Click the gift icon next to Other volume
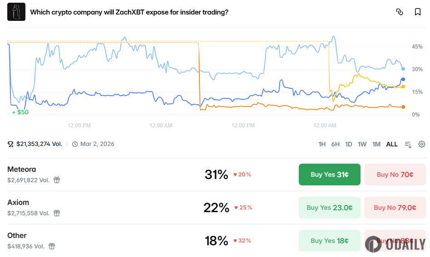The height and width of the screenshot is (257, 430). pos(52,246)
